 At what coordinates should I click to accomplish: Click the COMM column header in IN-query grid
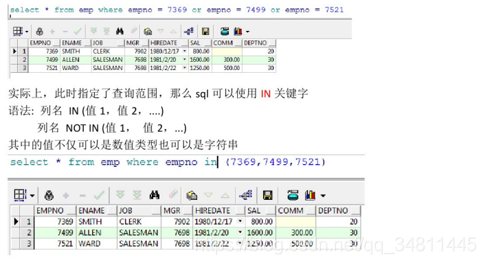[x=295, y=211]
